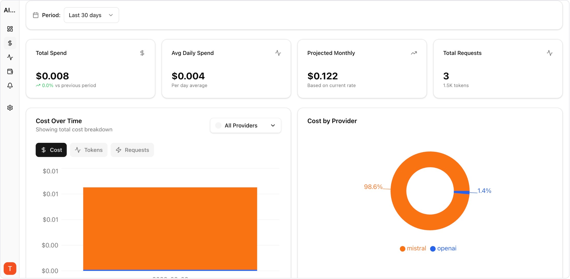Enable the Requests view
This screenshot has width=570, height=279.
pyautogui.click(x=132, y=150)
